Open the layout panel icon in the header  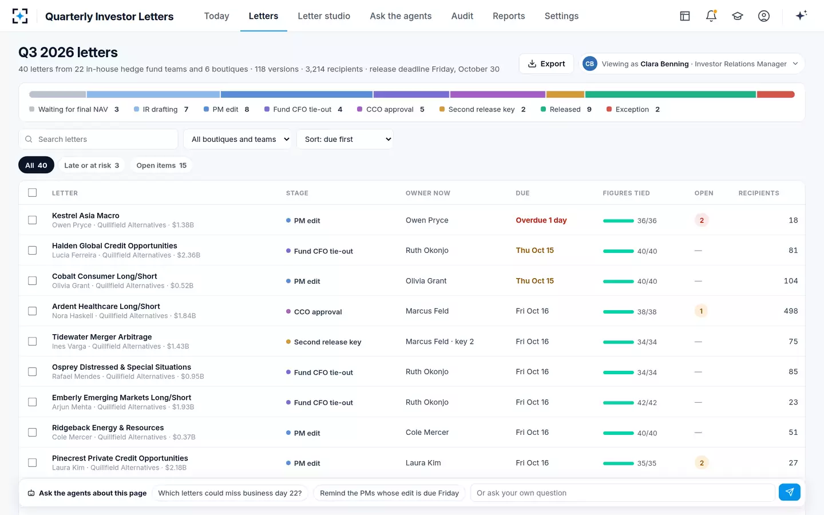pos(685,16)
